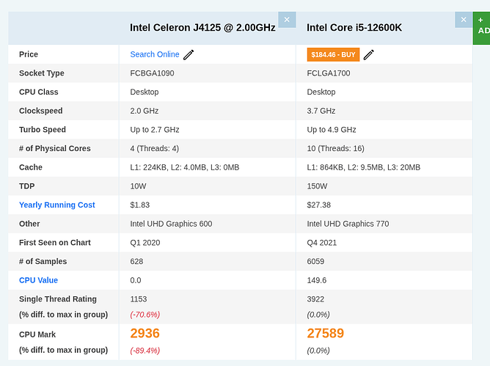The height and width of the screenshot is (366, 490).
Task: Select FCLGA1700 socket type value
Action: (x=329, y=73)
